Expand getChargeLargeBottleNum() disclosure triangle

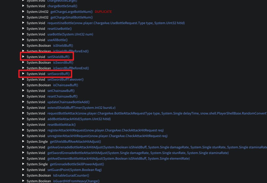pos(23,11)
